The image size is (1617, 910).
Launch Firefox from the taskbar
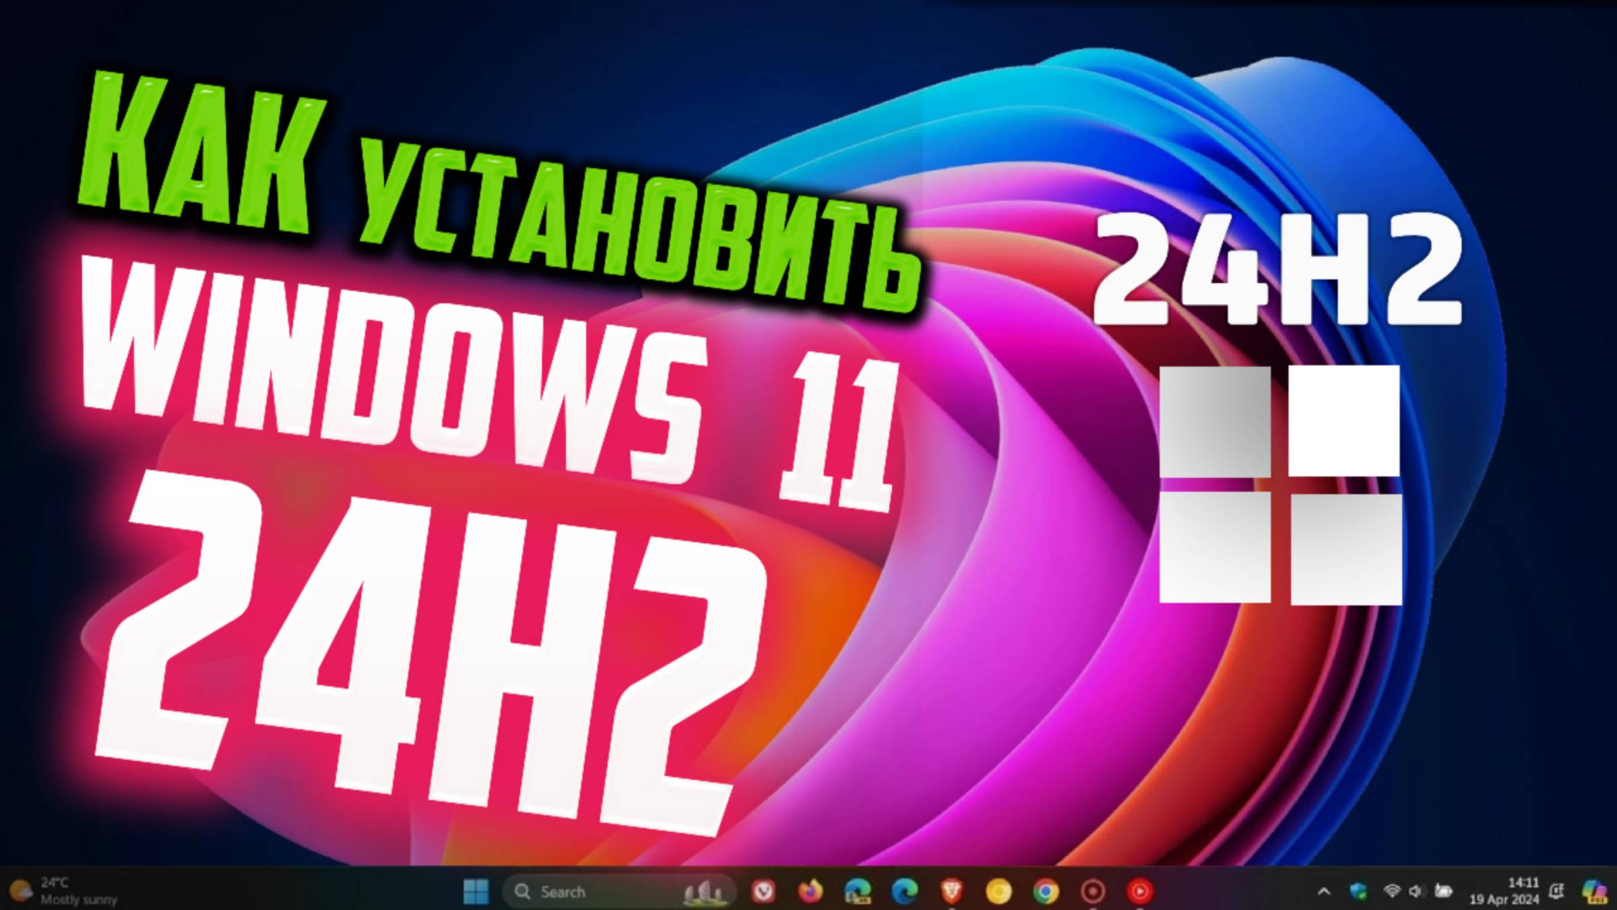click(811, 891)
